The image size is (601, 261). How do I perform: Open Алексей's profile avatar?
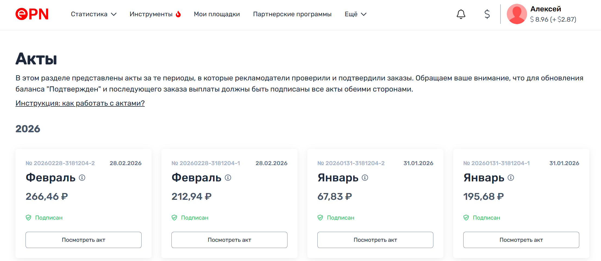point(517,14)
